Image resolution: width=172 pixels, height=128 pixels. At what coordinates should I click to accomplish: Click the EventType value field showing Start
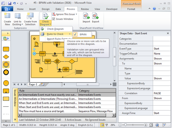pyautogui.click(x=162, y=49)
